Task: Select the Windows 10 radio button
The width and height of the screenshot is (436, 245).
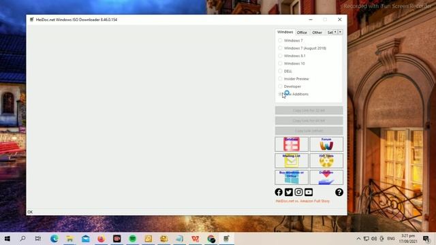Action: tap(280, 63)
